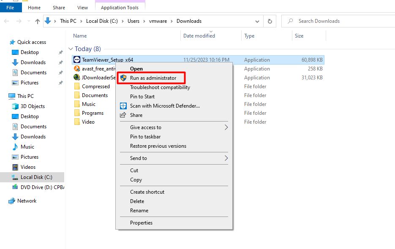
Task: Choose Cut from the context menu
Action: click(x=174, y=171)
